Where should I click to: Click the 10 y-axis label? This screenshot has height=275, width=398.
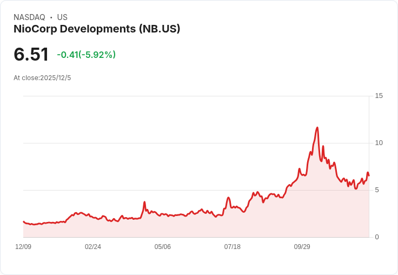pyautogui.click(x=379, y=143)
